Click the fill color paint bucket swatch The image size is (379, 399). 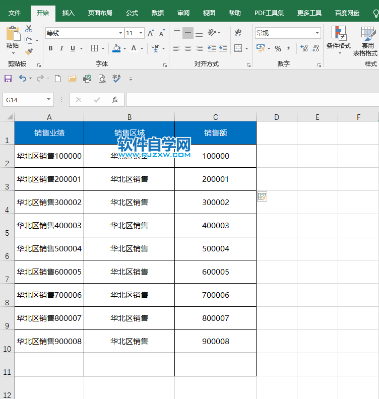116,48
